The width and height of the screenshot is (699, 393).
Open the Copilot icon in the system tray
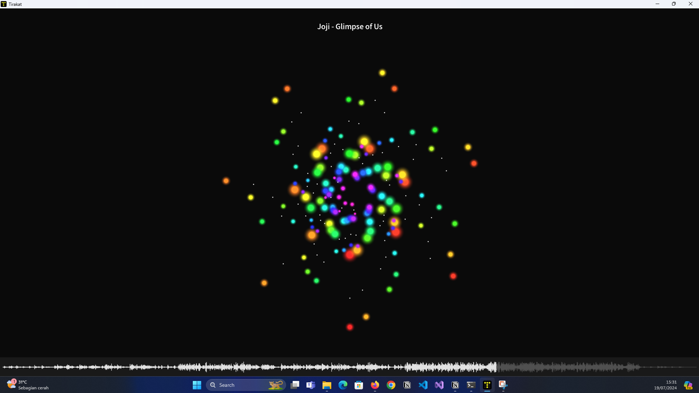point(688,385)
